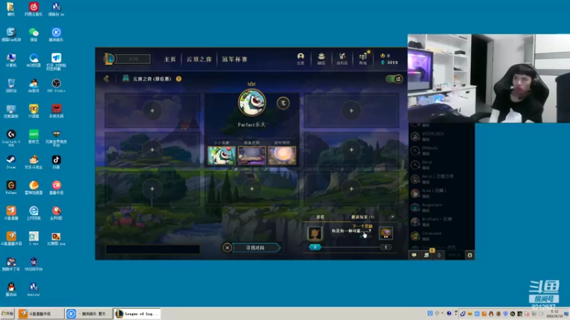The width and height of the screenshot is (570, 320).
Task: Open the Kugou Music desktop icon
Action: (56, 34)
